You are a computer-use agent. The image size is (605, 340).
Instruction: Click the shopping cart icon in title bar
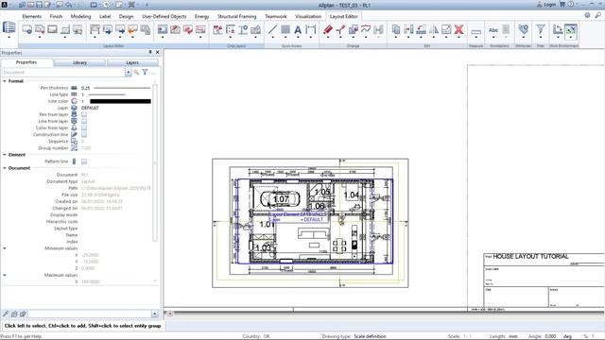(562, 4)
